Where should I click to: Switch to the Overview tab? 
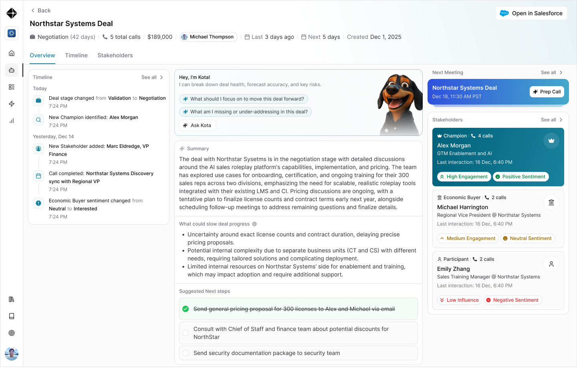coord(42,55)
